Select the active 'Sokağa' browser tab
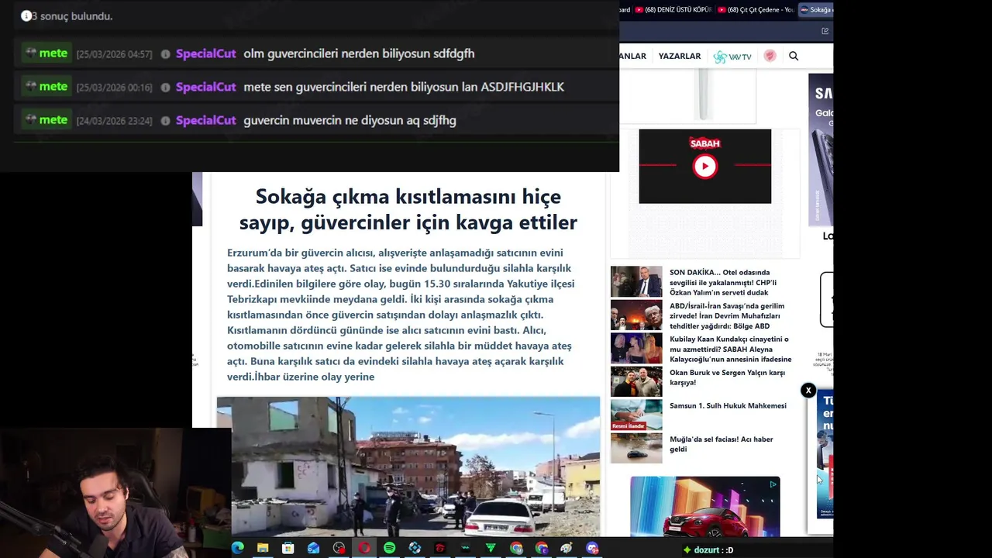The width and height of the screenshot is (992, 558). [816, 9]
